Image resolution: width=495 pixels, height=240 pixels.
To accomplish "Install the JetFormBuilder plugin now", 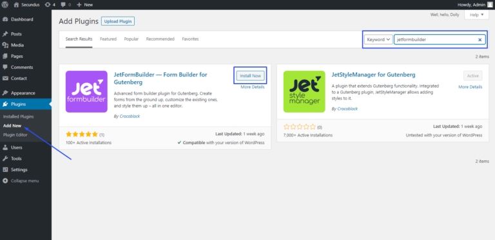I will click(x=250, y=75).
